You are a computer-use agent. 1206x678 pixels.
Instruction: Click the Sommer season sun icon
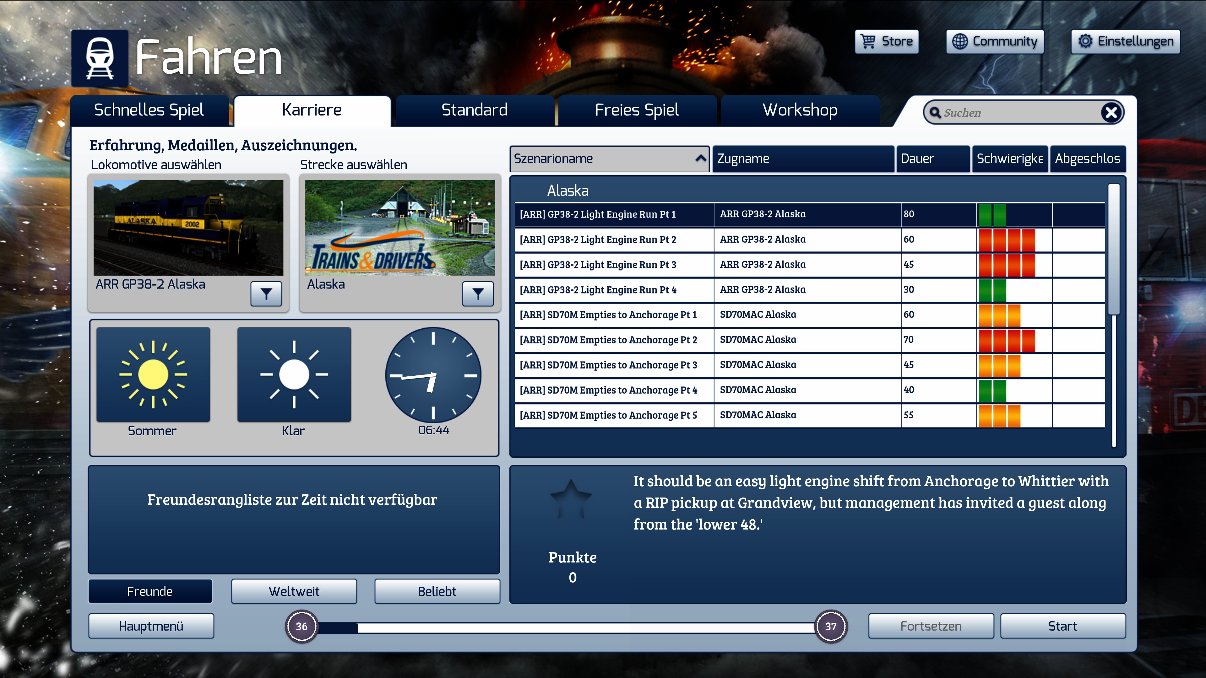point(153,374)
